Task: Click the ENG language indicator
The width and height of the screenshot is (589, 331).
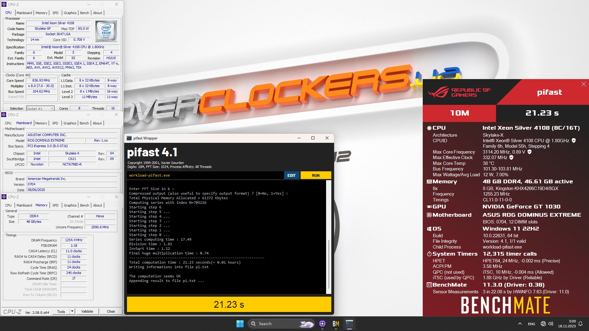Action: 532,324
